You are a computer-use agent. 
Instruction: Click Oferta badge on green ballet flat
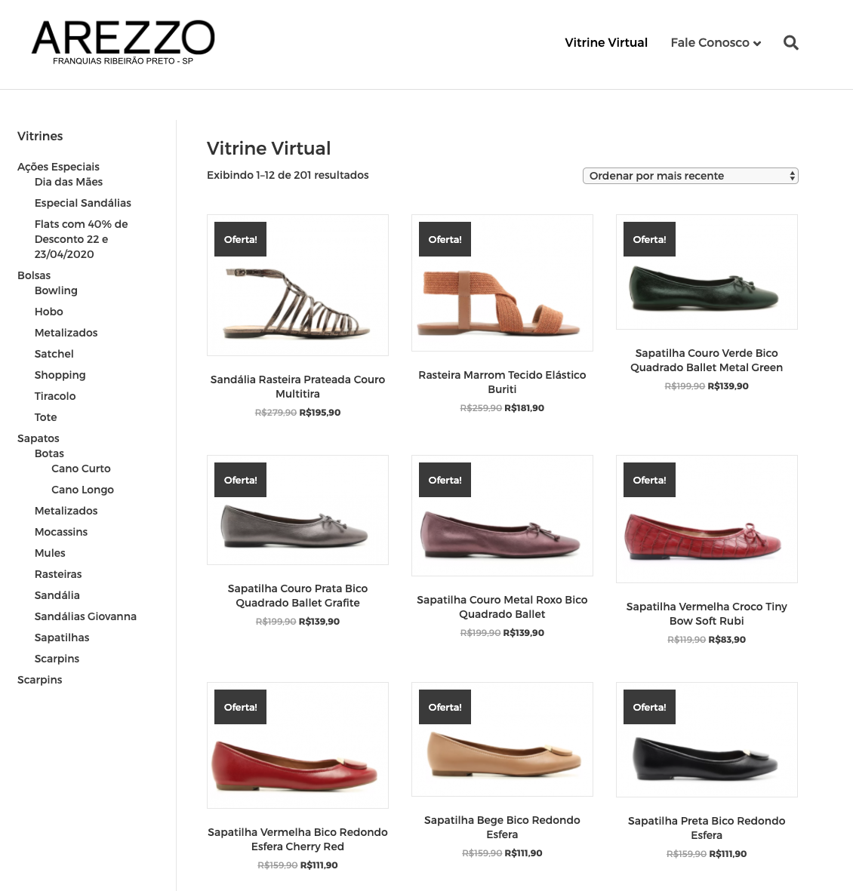pyautogui.click(x=649, y=239)
